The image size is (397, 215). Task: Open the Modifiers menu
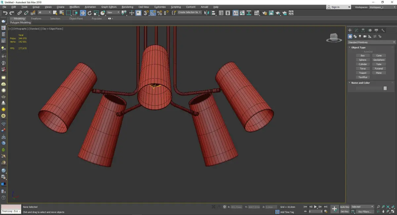[74, 7]
